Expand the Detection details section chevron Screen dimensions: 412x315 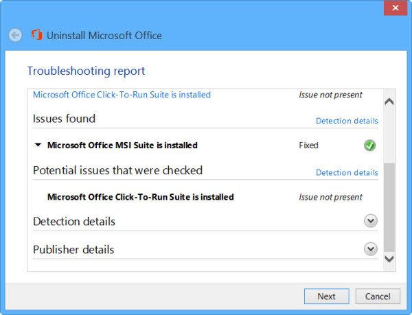point(371,221)
